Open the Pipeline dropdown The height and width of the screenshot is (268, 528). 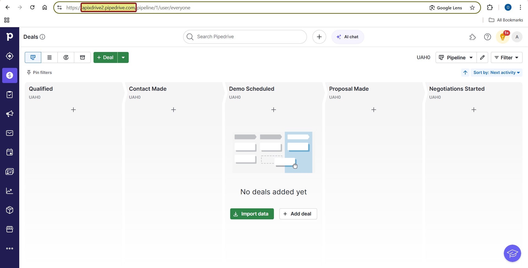[x=456, y=57]
